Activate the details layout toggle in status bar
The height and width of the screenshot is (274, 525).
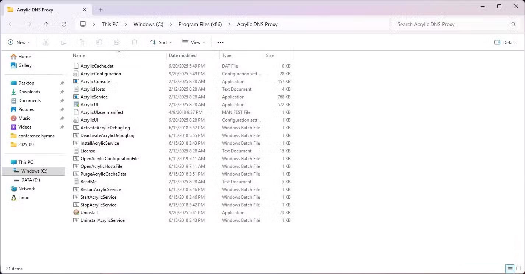click(510, 269)
